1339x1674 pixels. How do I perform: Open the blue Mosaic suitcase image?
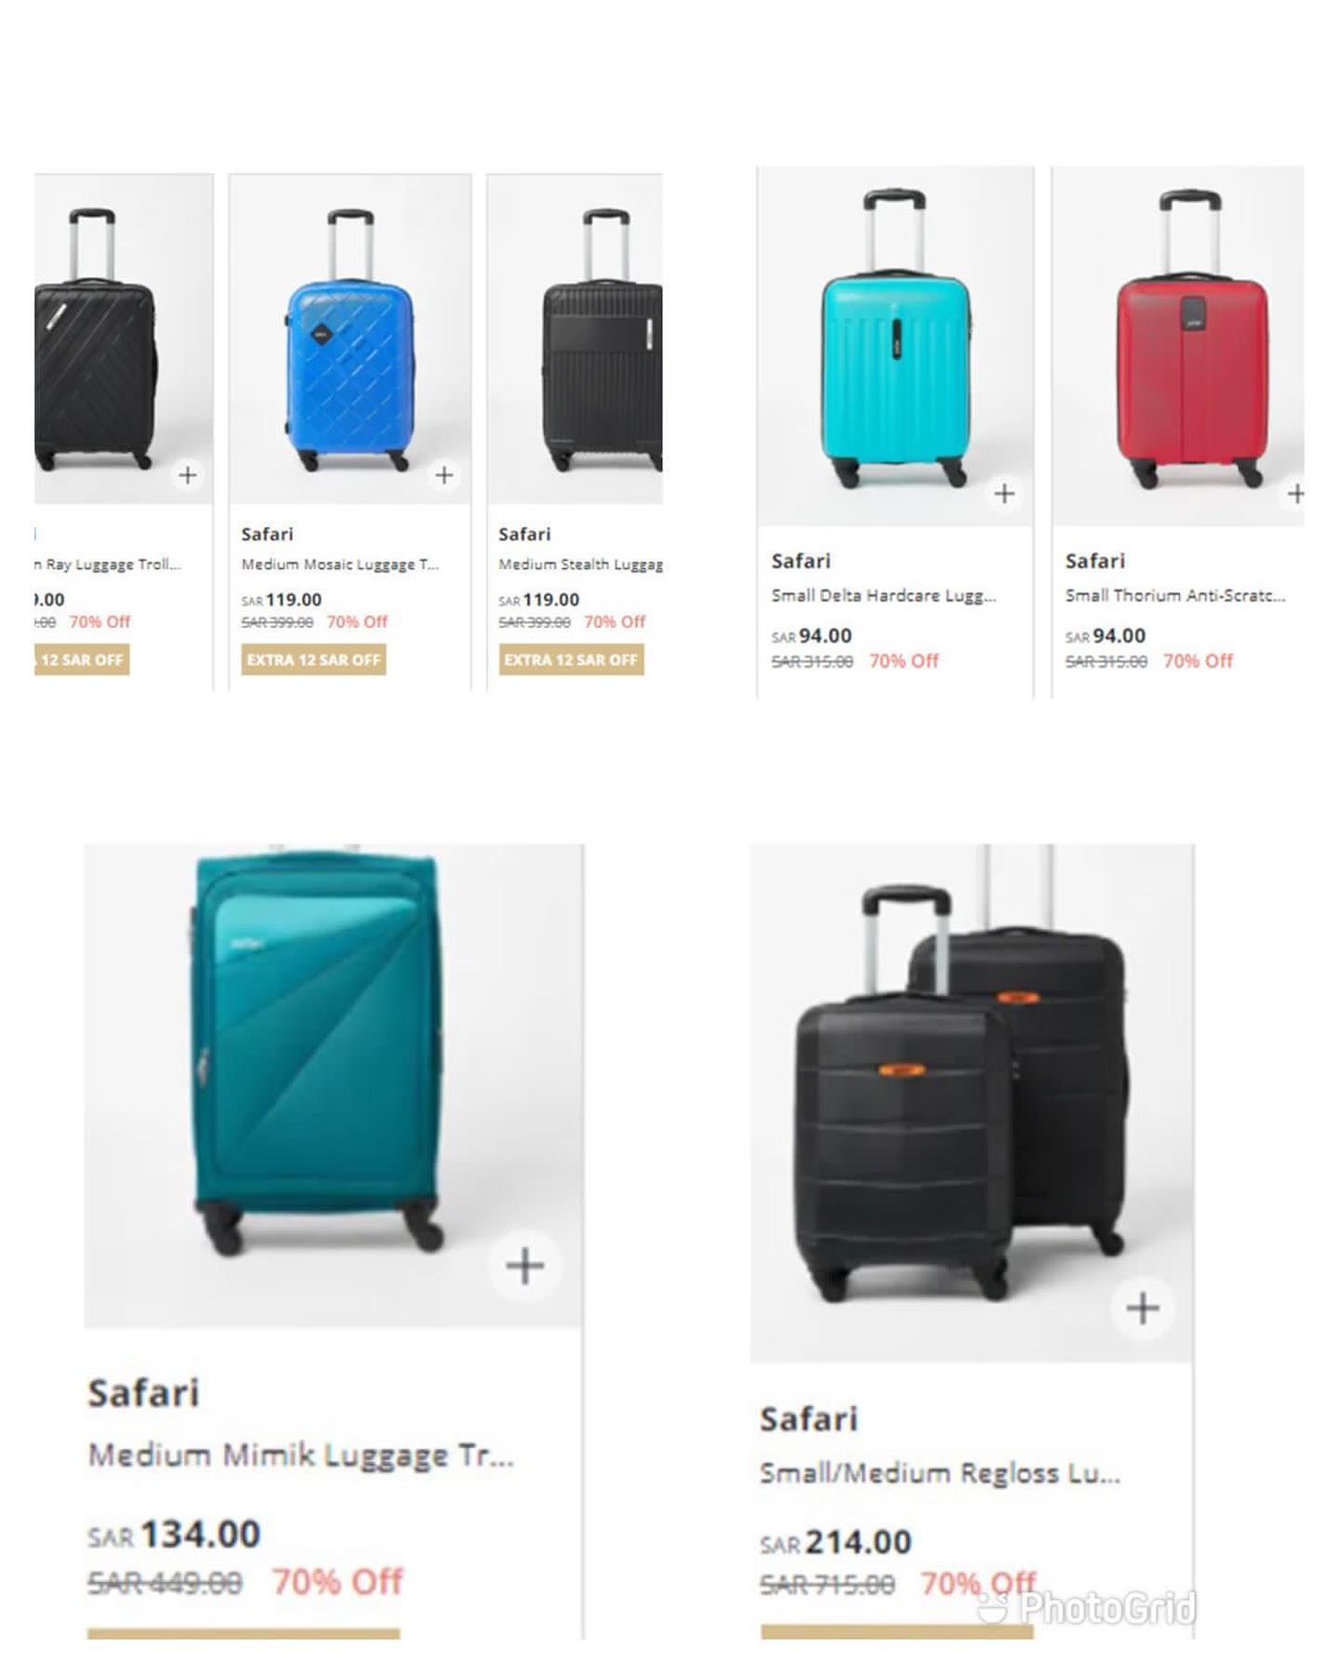click(x=351, y=339)
